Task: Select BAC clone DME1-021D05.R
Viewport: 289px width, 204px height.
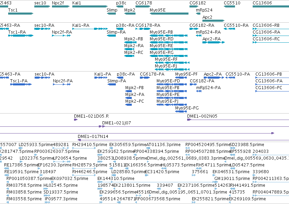Action: [x=76, y=120]
